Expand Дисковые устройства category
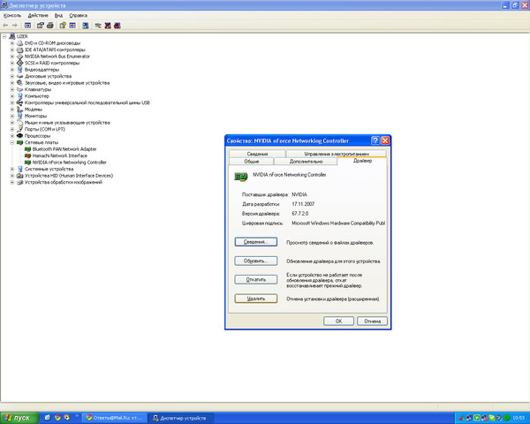The width and height of the screenshot is (530, 424). point(12,76)
